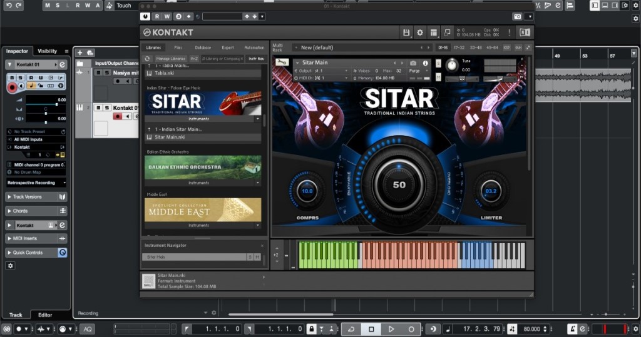Screen dimensions: 641x337
Task: Open Kontakt workspace layout icon
Action: point(433,33)
